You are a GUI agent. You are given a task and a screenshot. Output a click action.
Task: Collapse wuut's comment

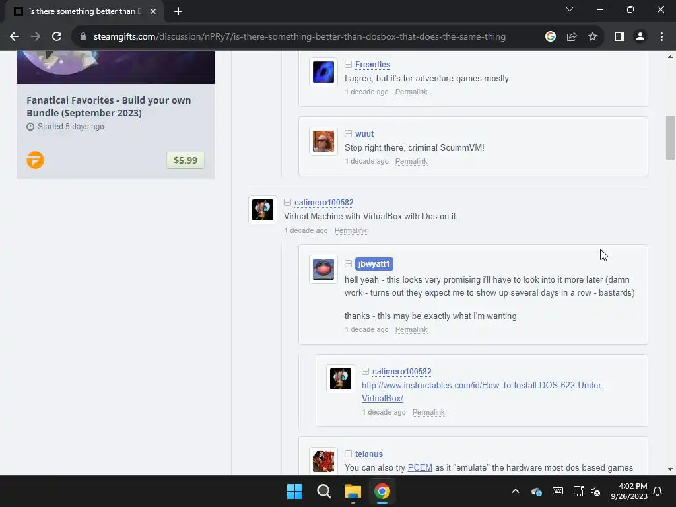point(348,134)
